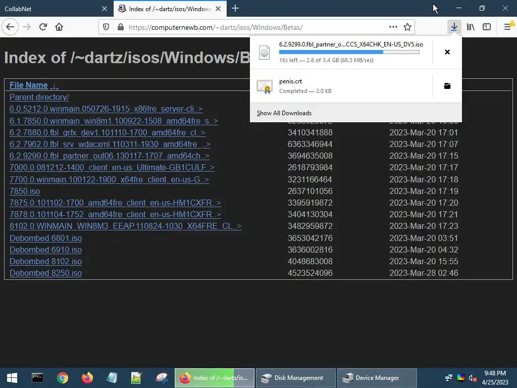Click the muted volume tray icon
This screenshot has width=517, height=388.
(473, 378)
